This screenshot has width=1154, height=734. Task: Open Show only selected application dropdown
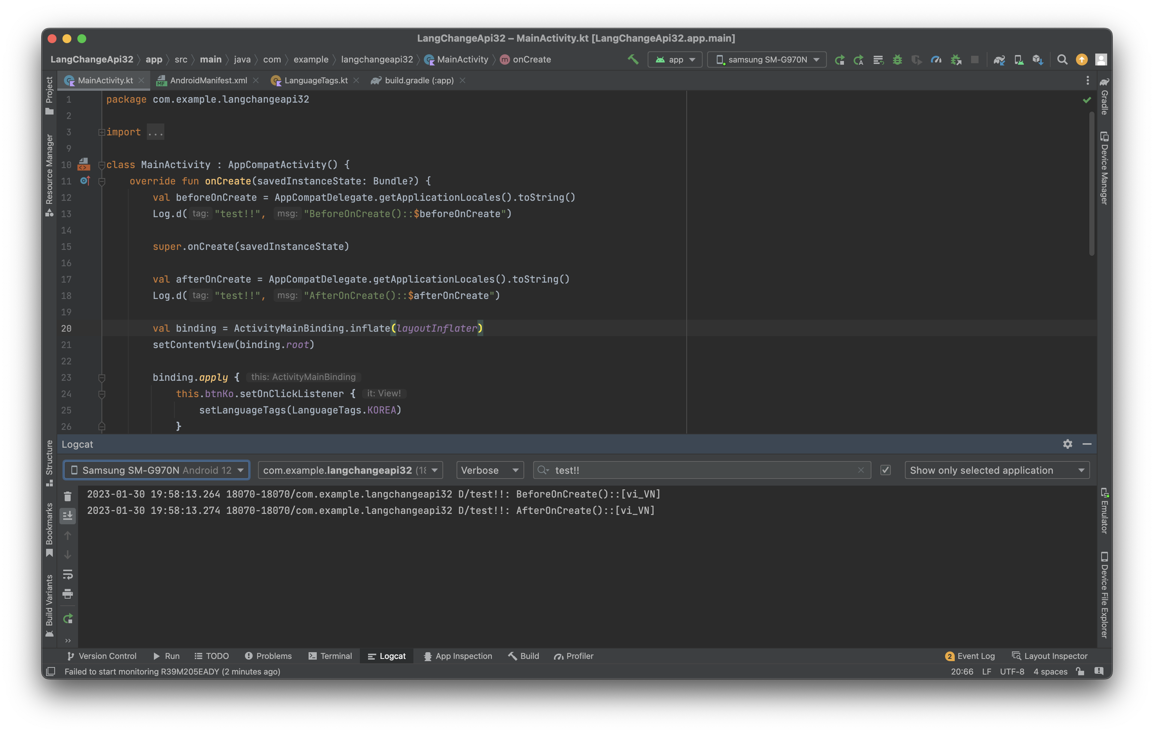(x=996, y=470)
